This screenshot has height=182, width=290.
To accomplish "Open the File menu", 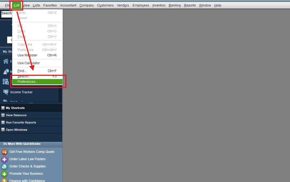I will (x=7, y=5).
